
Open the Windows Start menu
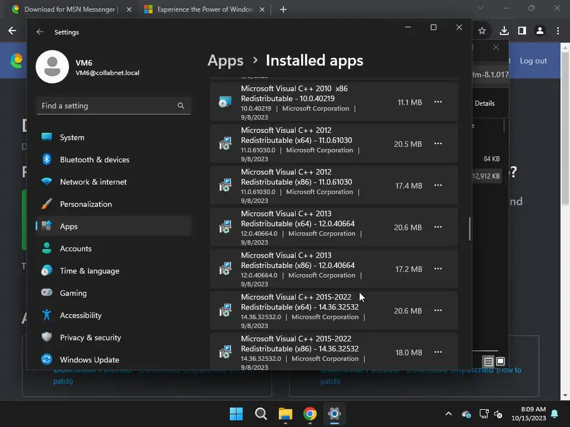tap(236, 414)
